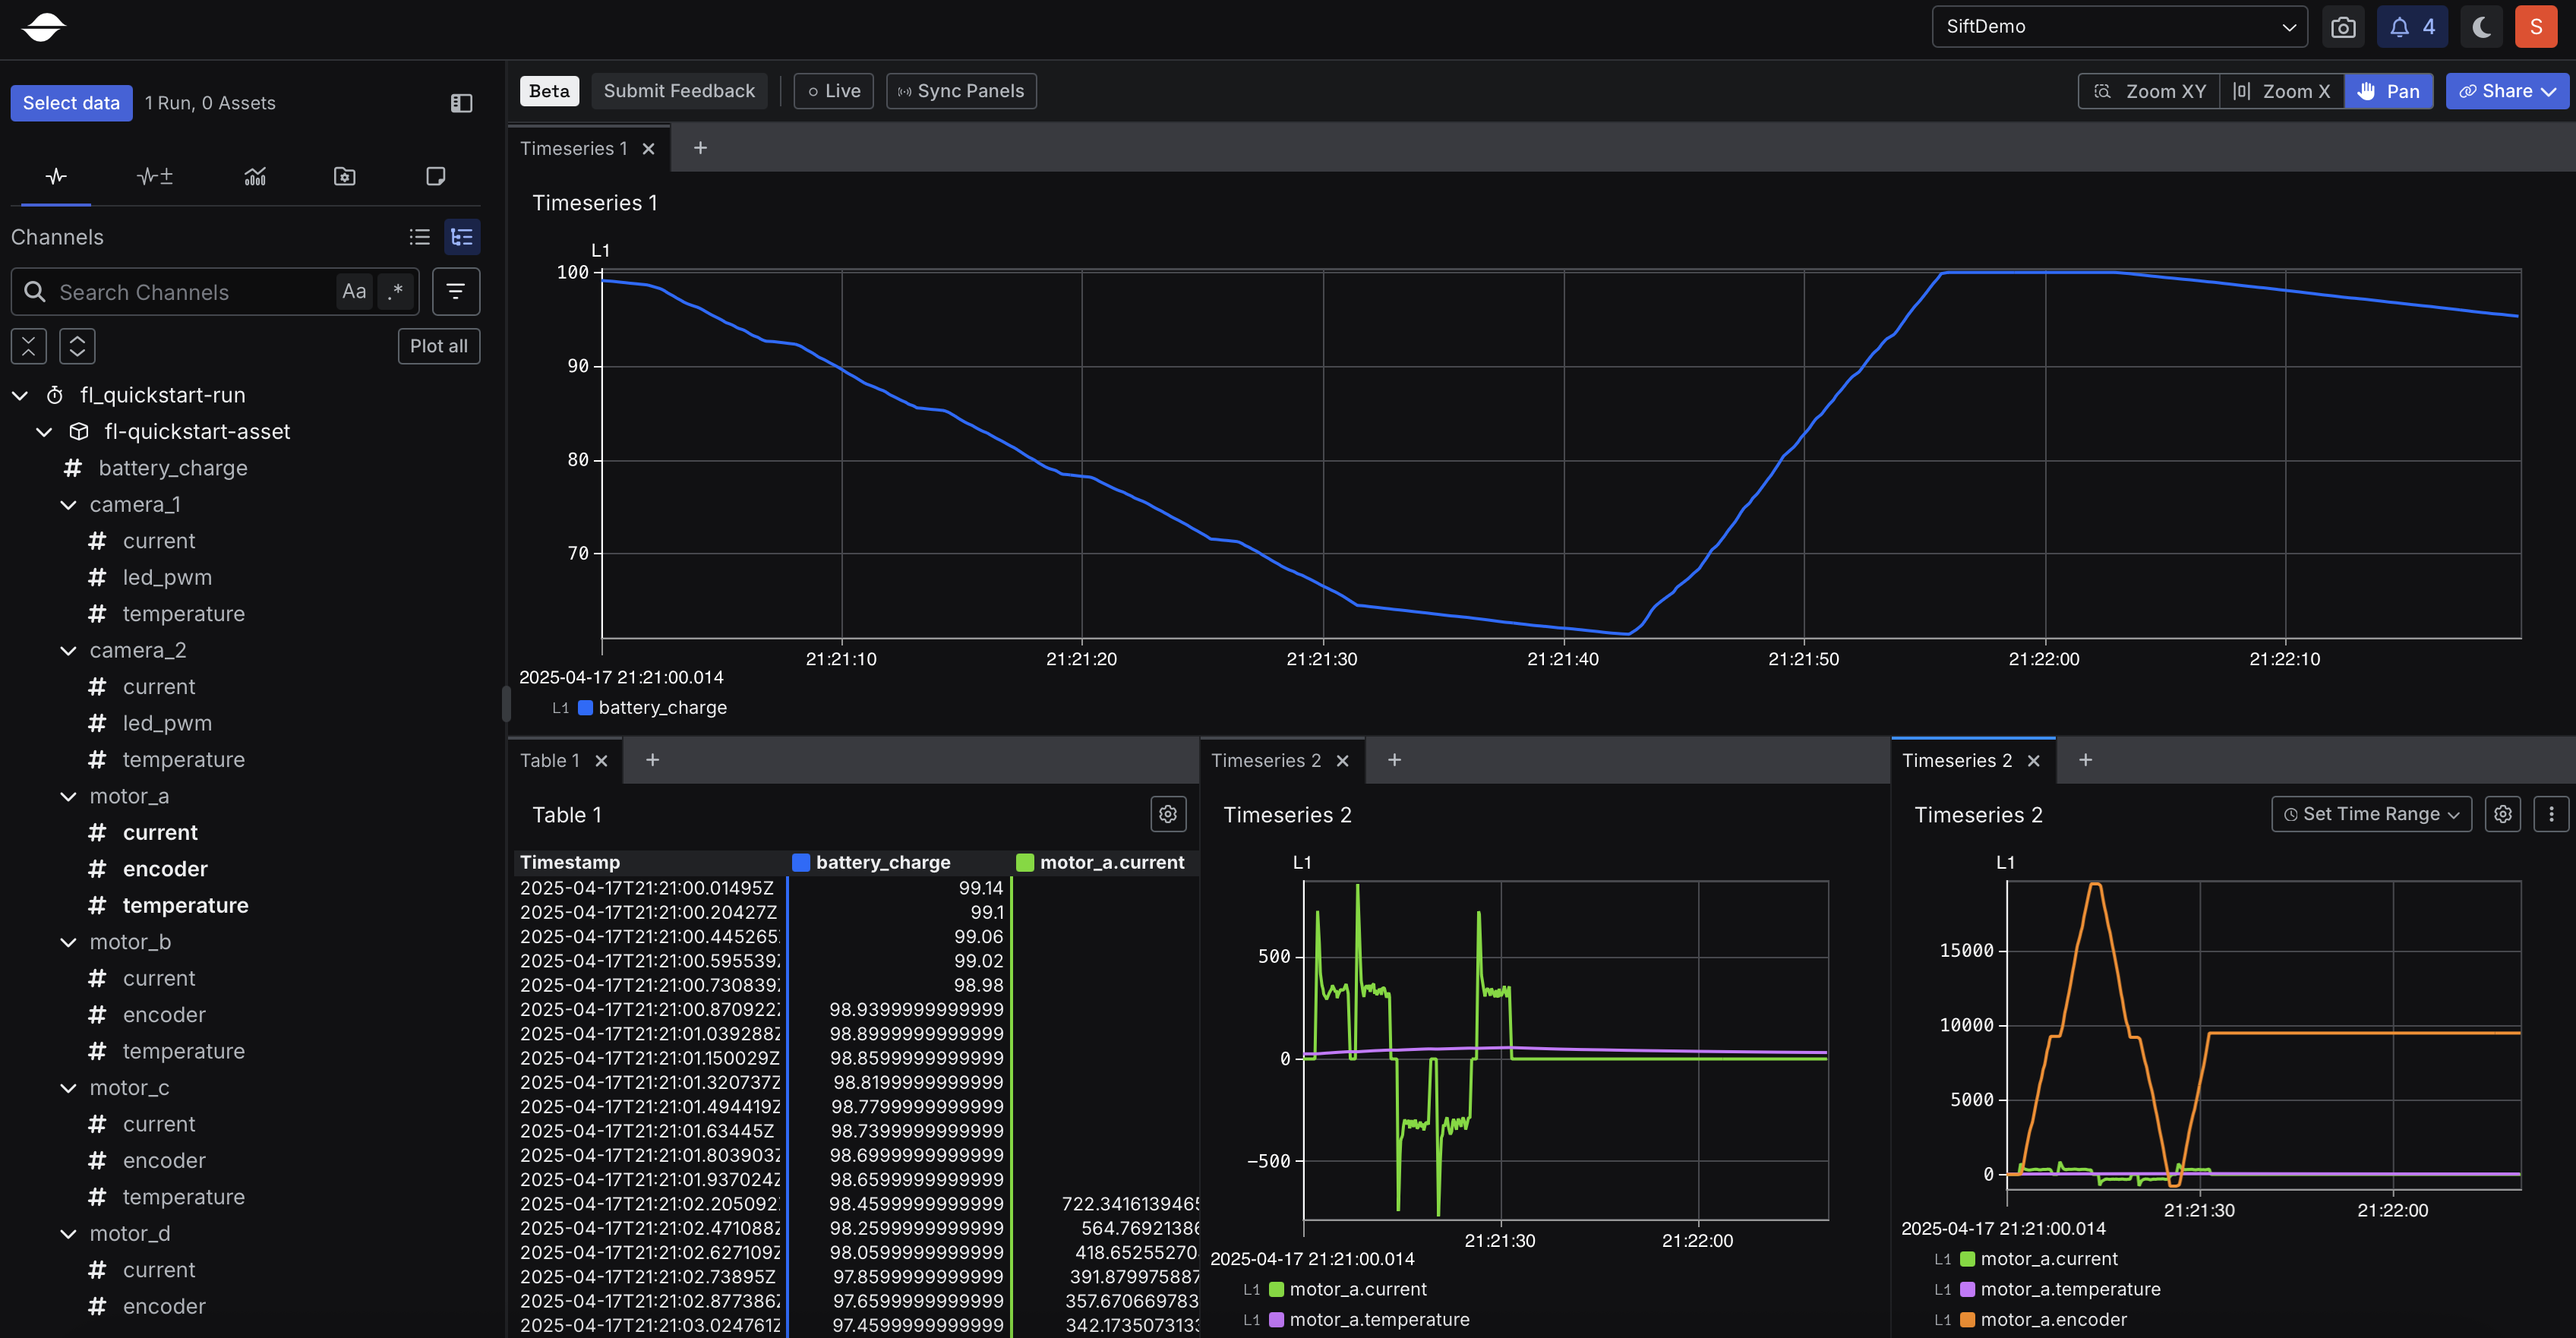Enable Live mode

(833, 91)
